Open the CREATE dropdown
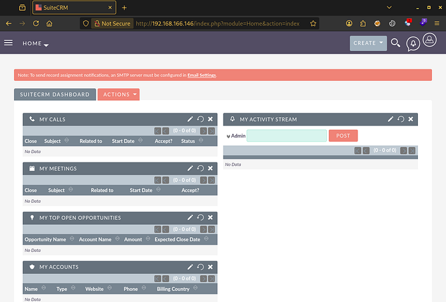 coord(368,43)
